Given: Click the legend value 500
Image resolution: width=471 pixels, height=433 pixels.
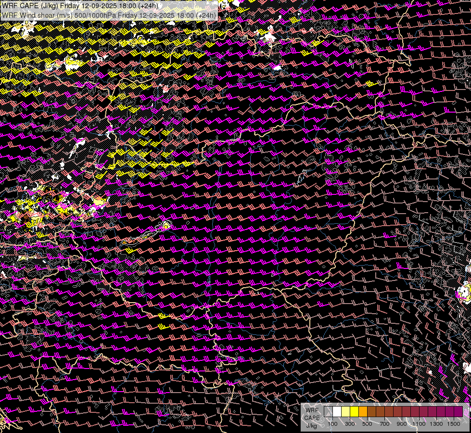Looking at the screenshot, I should (367, 424).
